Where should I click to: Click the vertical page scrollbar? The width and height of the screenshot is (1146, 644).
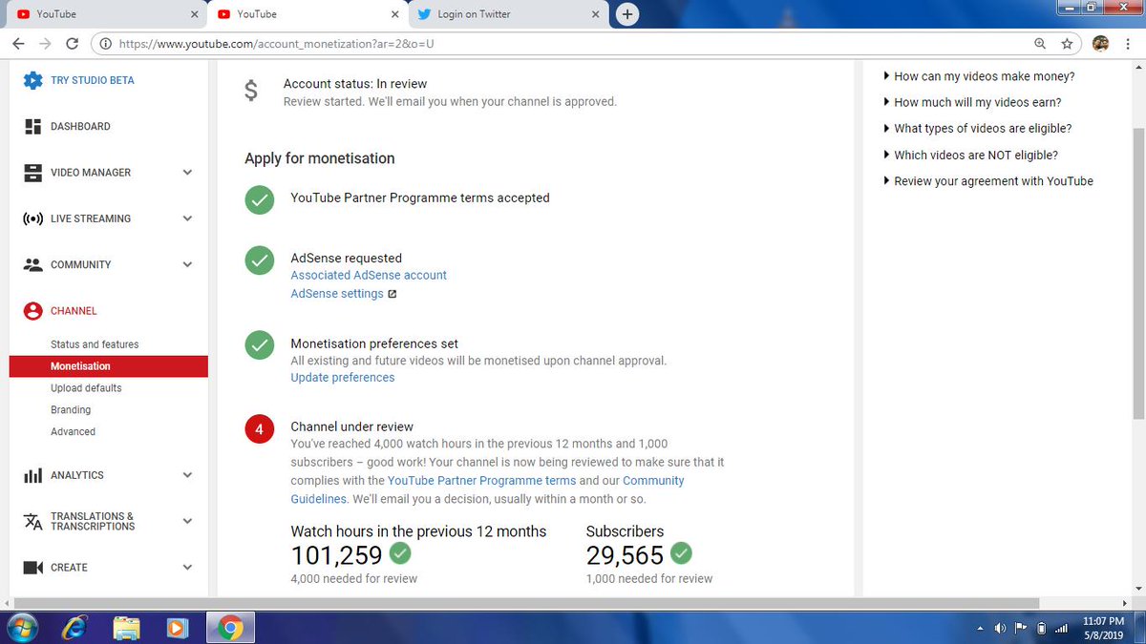click(x=1138, y=272)
